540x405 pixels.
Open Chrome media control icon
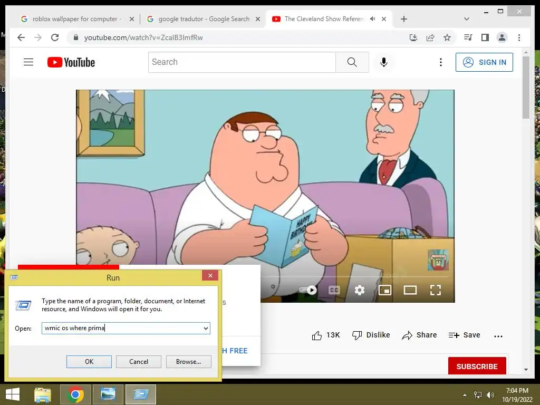click(468, 37)
